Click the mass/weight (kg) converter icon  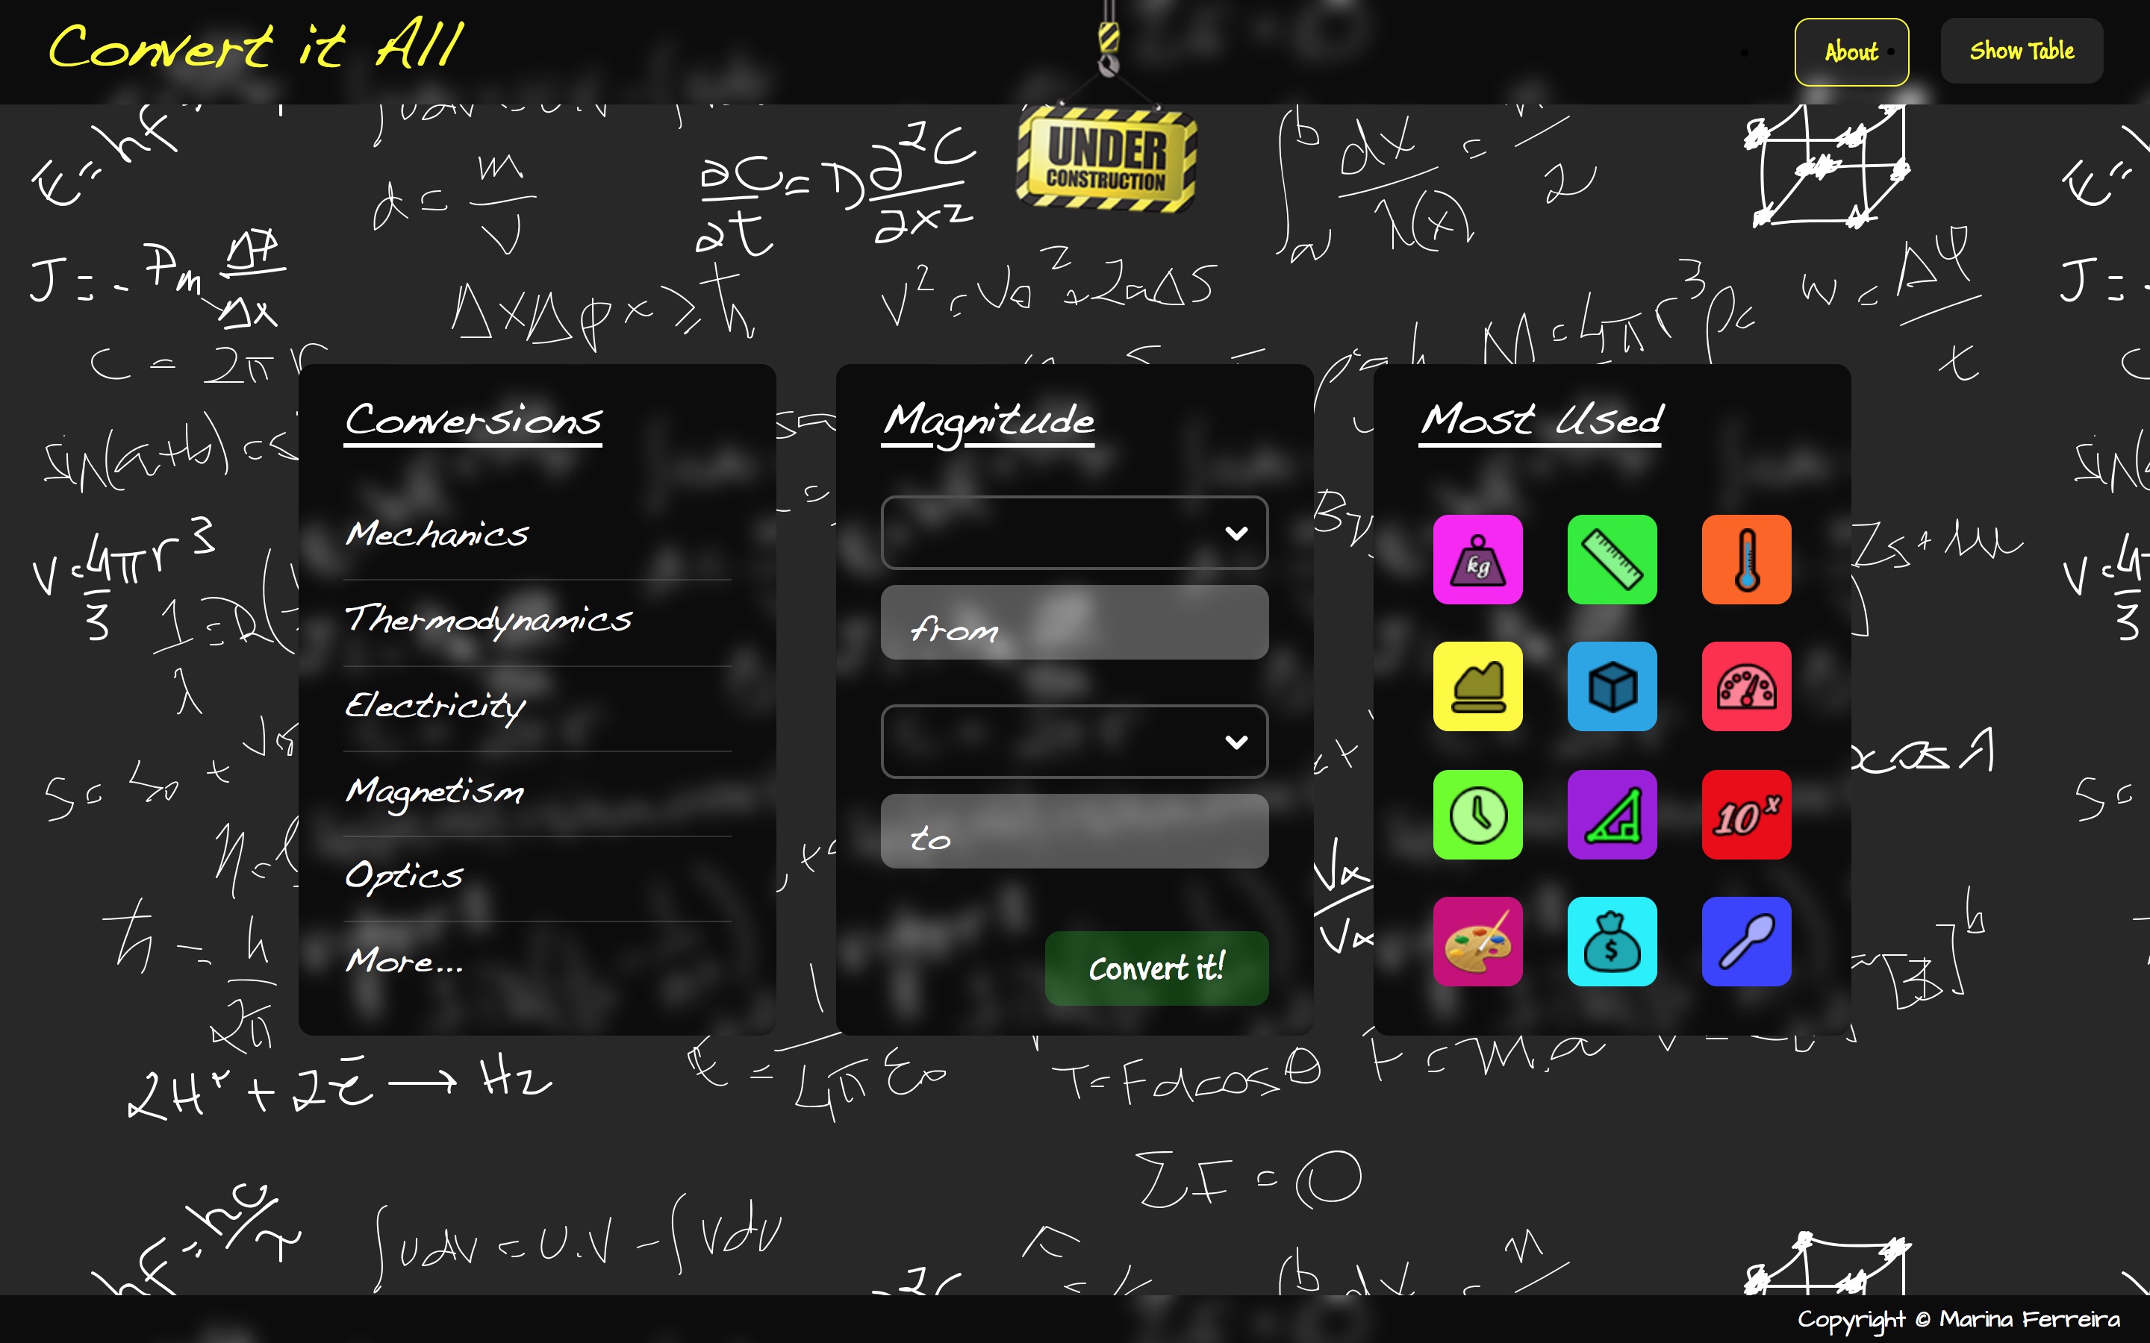[1475, 559]
